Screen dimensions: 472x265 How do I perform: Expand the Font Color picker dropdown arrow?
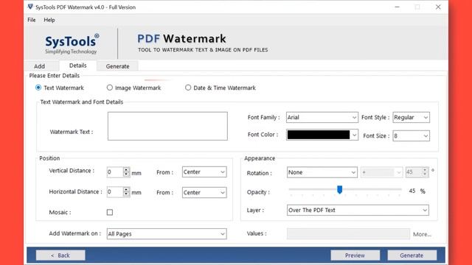354,135
